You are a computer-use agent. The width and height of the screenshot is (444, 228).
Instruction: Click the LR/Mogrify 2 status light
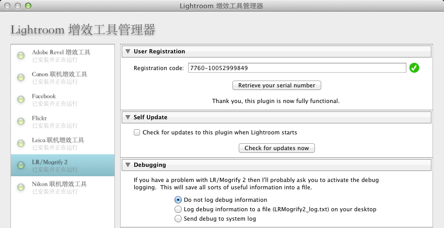pyautogui.click(x=21, y=165)
